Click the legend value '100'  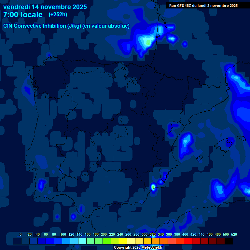[63, 234]
